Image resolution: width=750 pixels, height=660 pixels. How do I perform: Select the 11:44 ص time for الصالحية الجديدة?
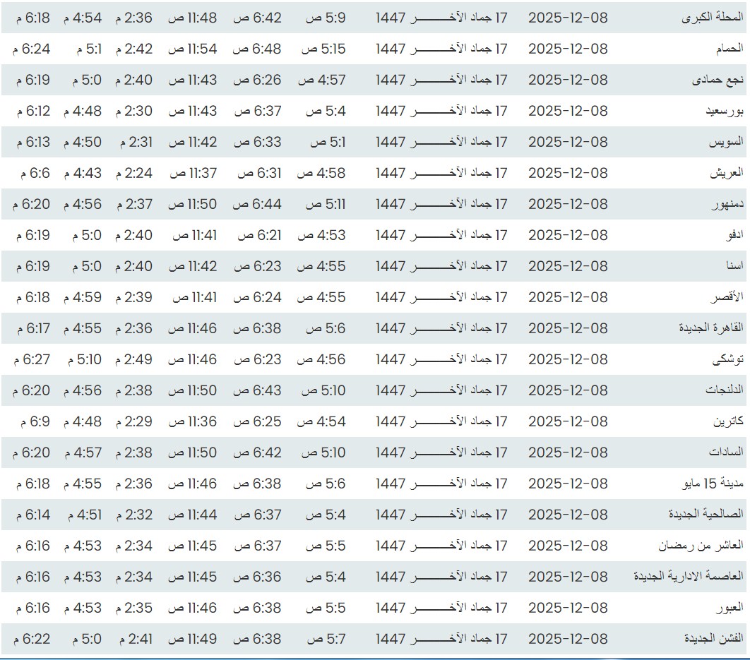coord(192,515)
